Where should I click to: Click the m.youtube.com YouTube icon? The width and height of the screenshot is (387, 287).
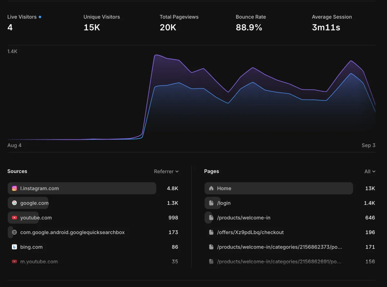(14, 262)
